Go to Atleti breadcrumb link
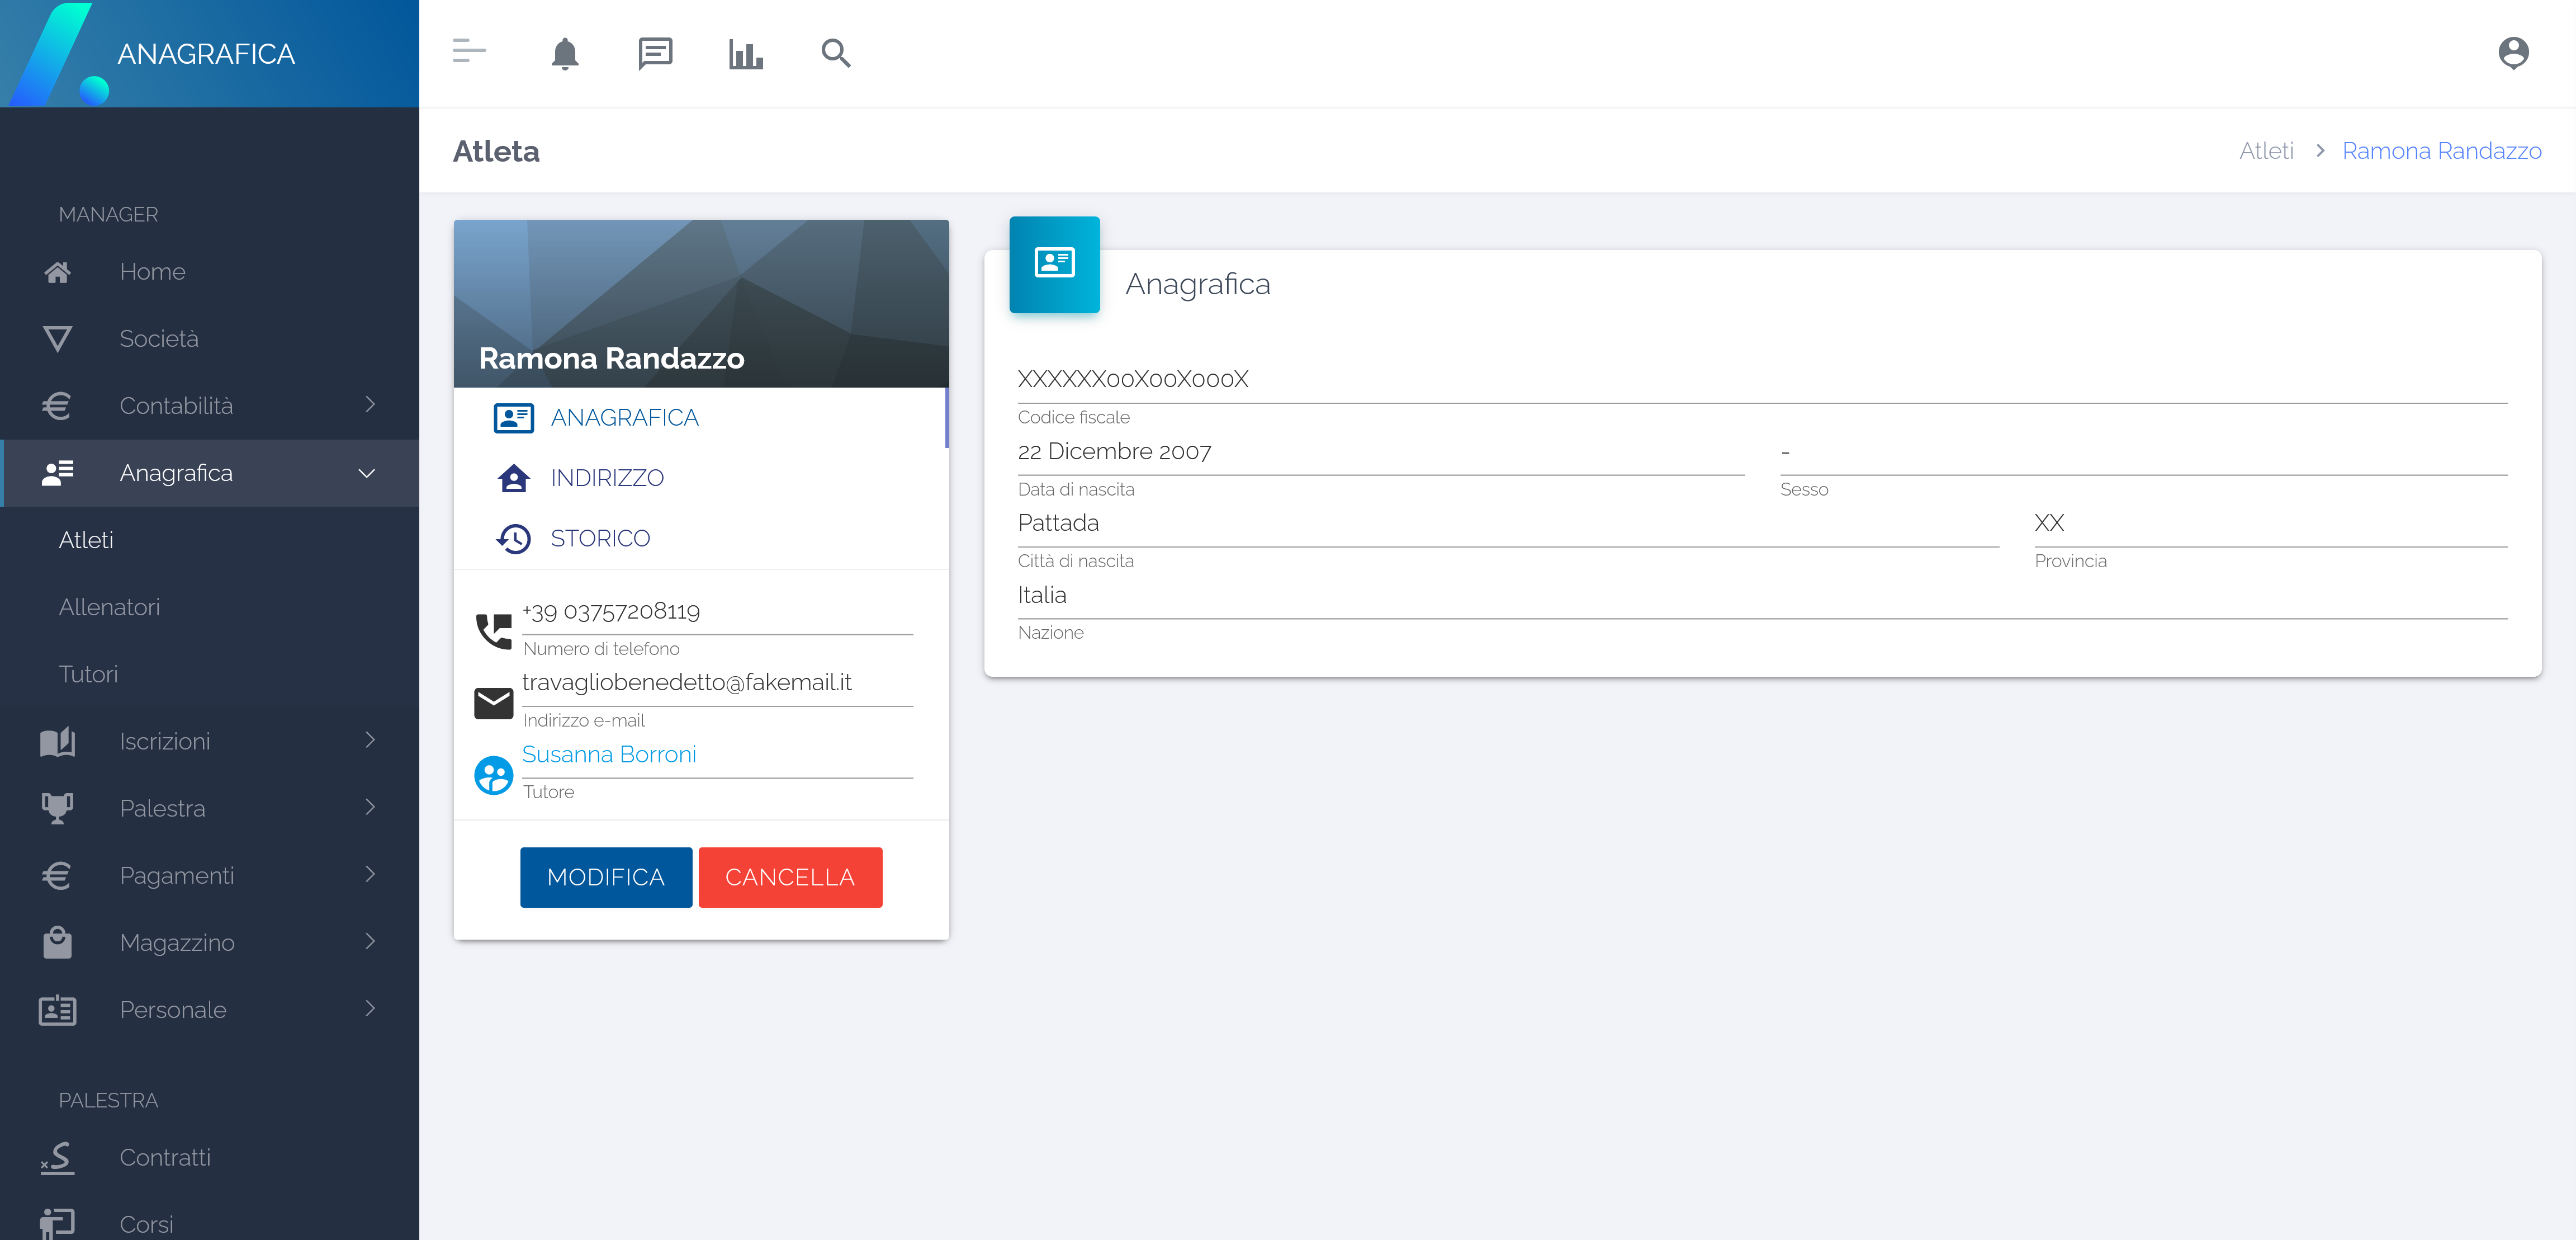Screen dimensions: 2576x1240 tap(2266, 151)
